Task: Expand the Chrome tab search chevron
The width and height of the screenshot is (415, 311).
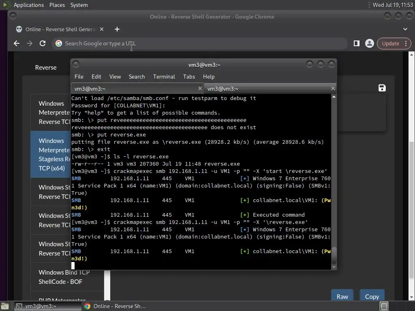Action: (405, 29)
